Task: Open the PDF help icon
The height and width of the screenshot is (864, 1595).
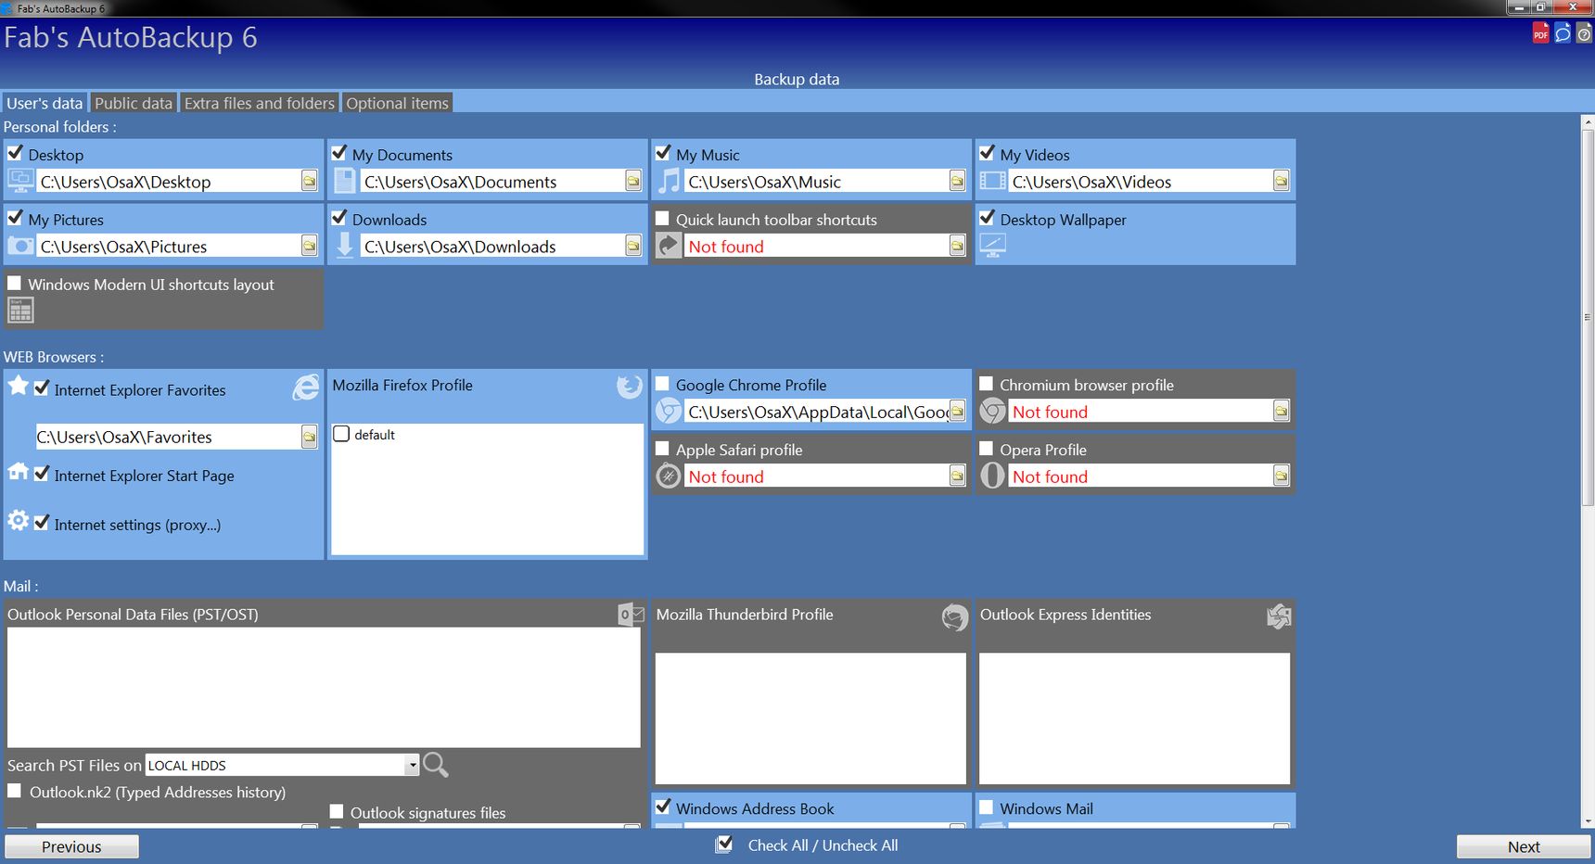Action: coord(1540,34)
